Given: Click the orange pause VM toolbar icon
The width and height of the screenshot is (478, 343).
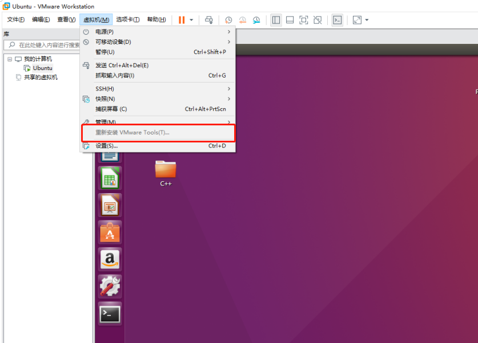Looking at the screenshot, I should (182, 20).
